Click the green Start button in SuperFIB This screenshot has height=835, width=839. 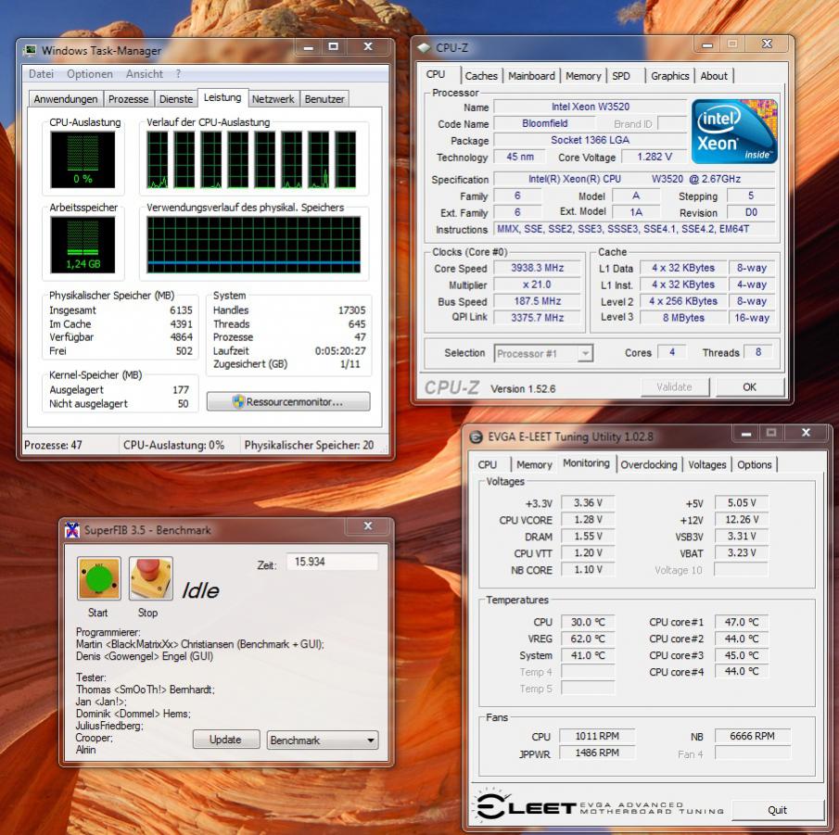coord(99,578)
